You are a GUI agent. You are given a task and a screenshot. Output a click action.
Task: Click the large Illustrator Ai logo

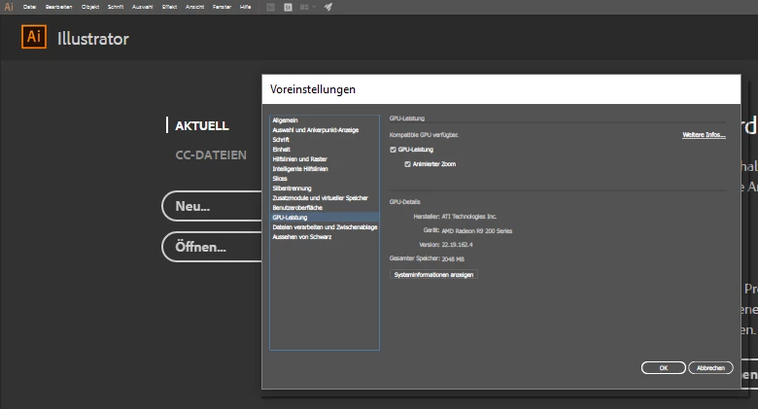pyautogui.click(x=34, y=37)
